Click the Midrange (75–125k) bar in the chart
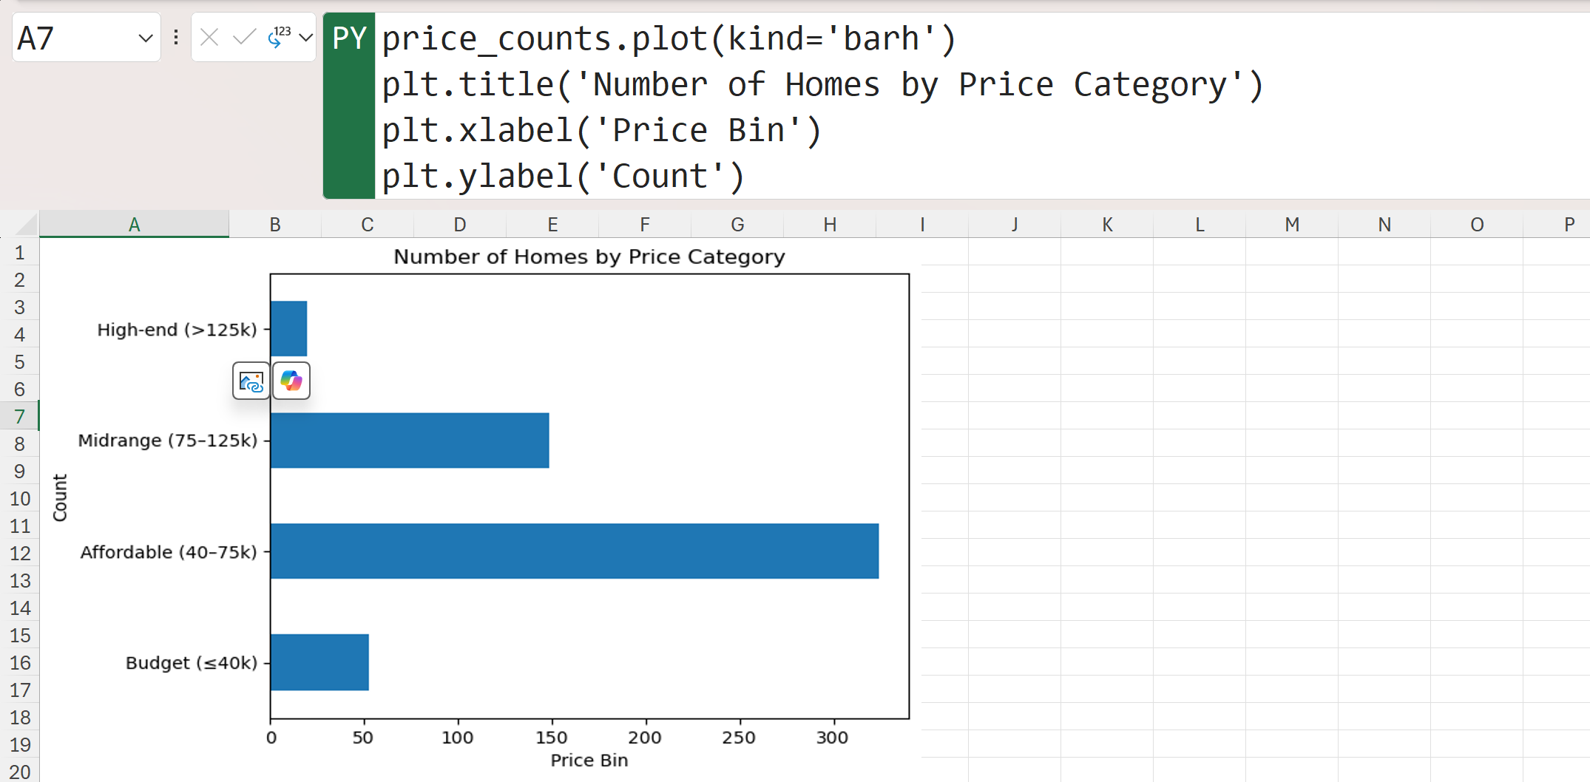Viewport: 1590px width, 782px height. coord(410,441)
